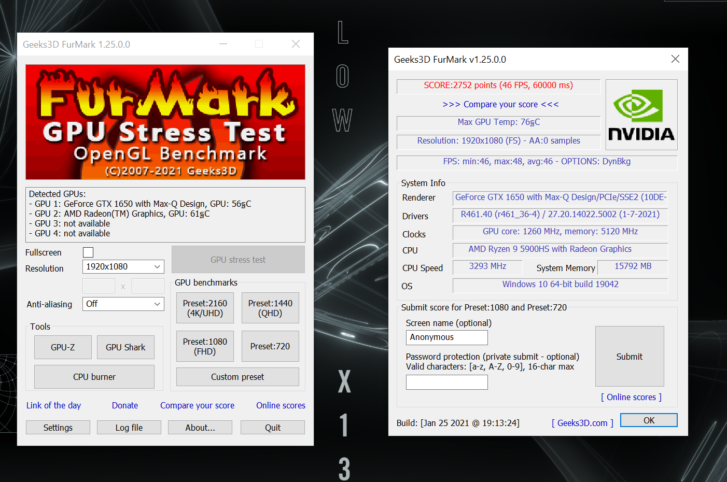Click GPU 1 GeForce GTX 1650 detected line
The width and height of the screenshot is (727, 482).
(x=140, y=204)
